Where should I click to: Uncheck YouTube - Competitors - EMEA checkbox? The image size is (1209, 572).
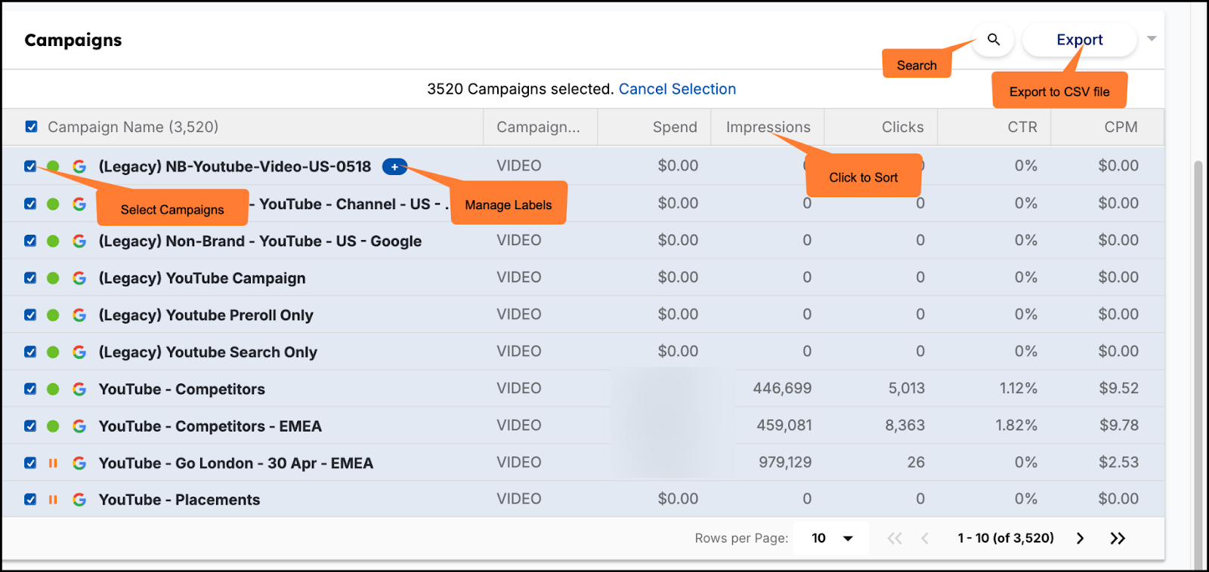click(30, 426)
